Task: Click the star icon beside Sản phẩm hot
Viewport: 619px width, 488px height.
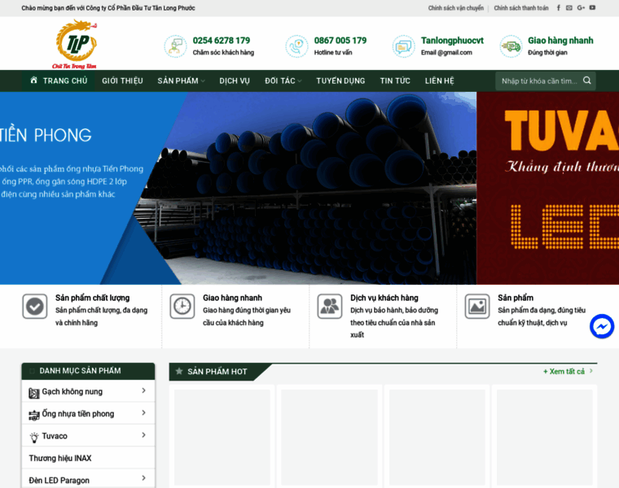Action: coord(179,372)
